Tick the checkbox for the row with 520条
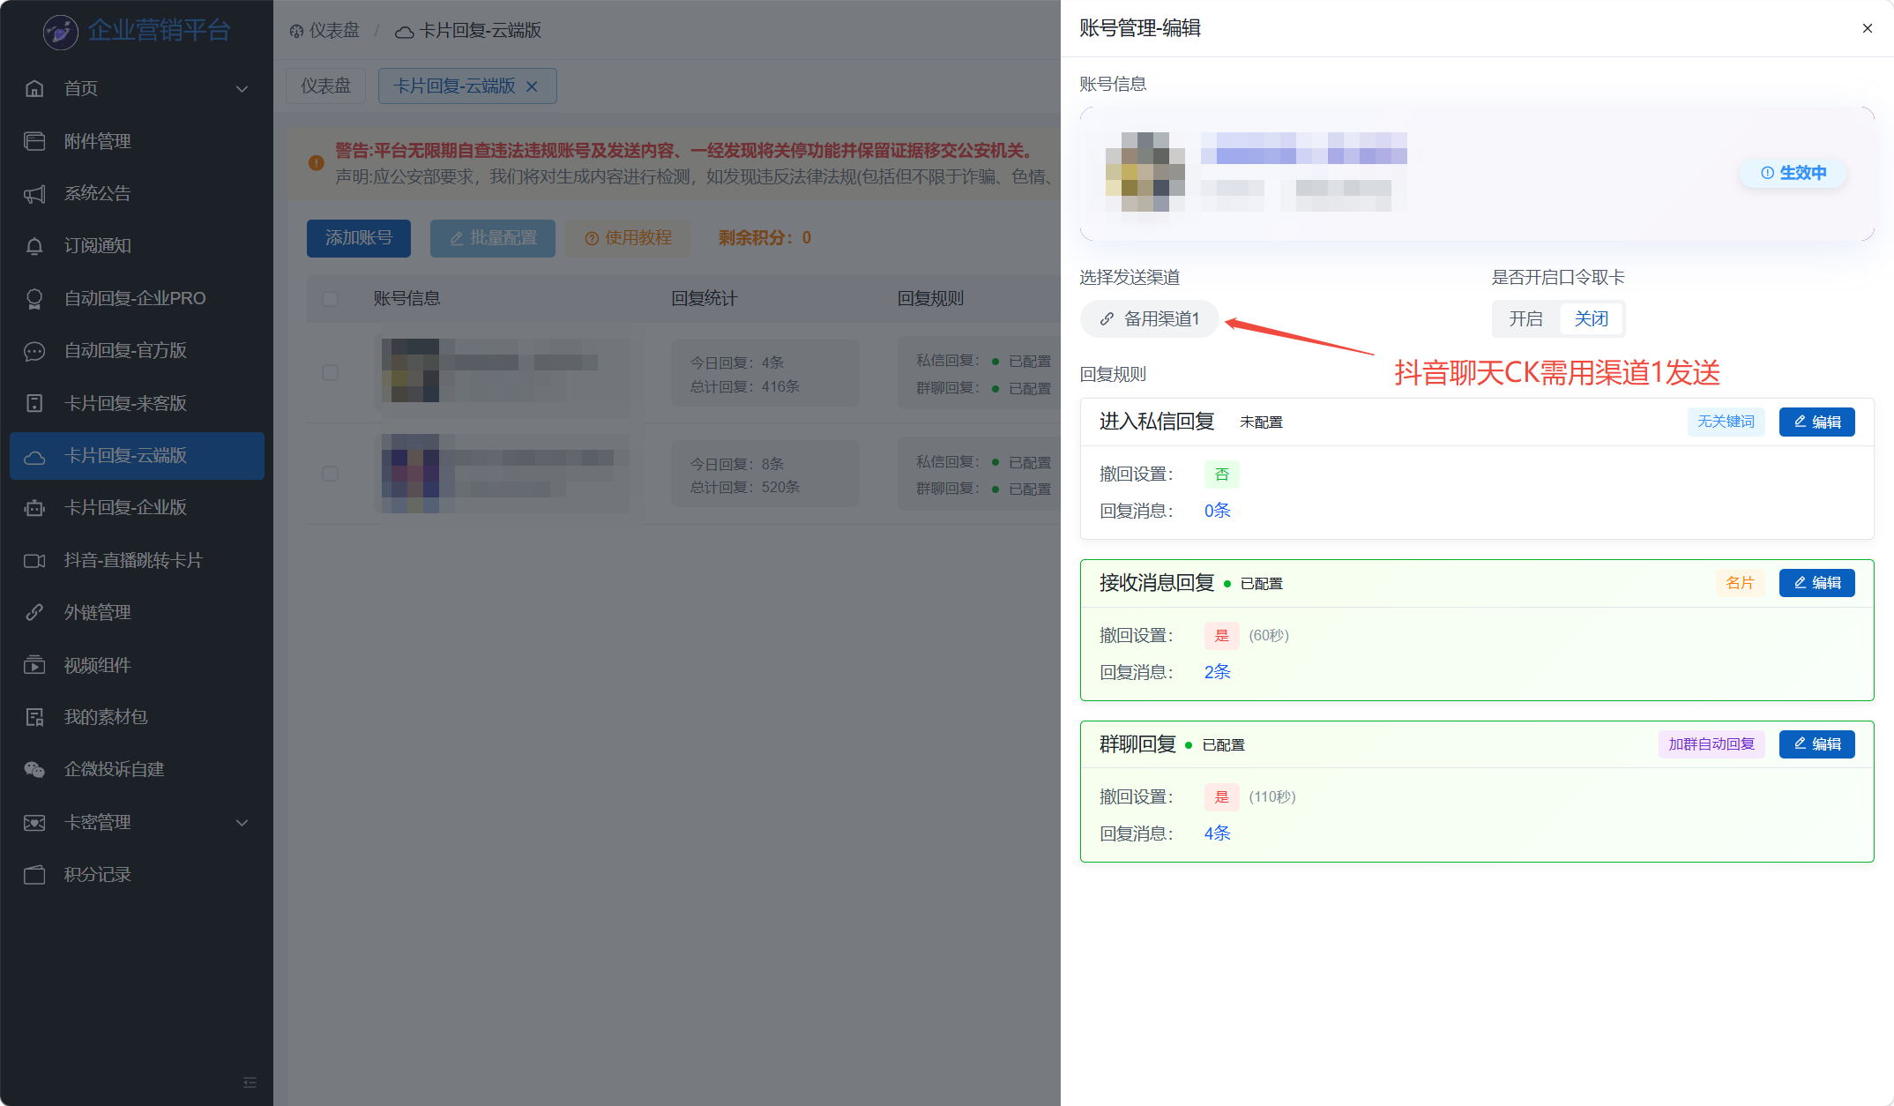This screenshot has width=1894, height=1106. (330, 474)
